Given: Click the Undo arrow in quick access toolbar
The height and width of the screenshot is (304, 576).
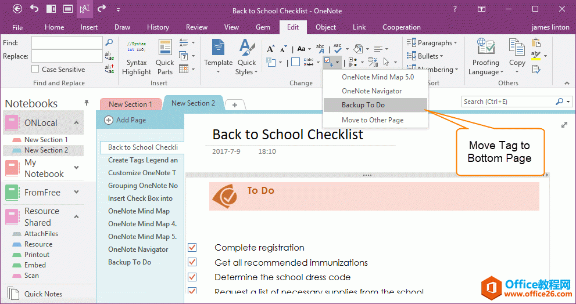Looking at the screenshot, I should [x=34, y=9].
